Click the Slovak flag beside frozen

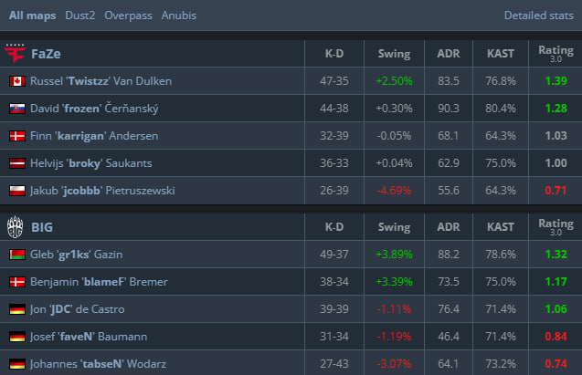[x=16, y=109]
